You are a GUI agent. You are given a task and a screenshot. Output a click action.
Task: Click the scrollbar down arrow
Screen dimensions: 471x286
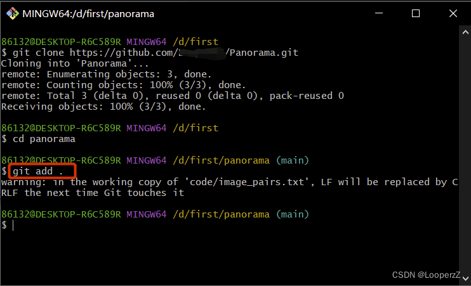click(x=465, y=278)
